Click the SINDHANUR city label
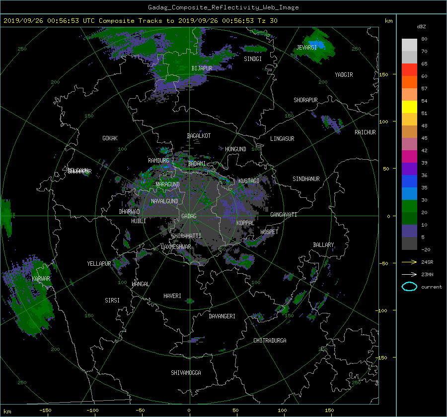This screenshot has height=417, width=447. click(x=306, y=179)
